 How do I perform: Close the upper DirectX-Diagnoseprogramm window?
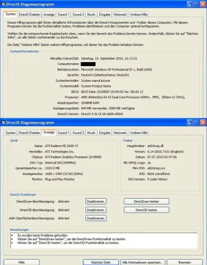(x=203, y=4)
